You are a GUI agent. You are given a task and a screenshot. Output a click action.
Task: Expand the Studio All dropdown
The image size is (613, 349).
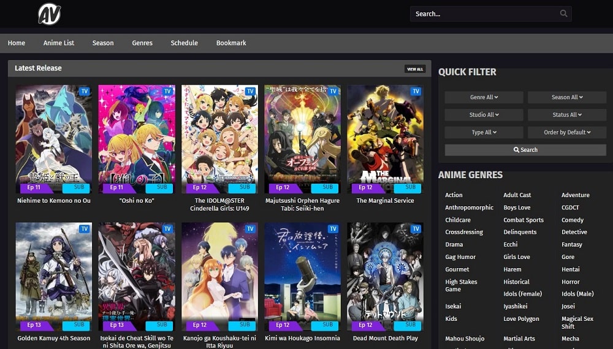click(x=484, y=114)
